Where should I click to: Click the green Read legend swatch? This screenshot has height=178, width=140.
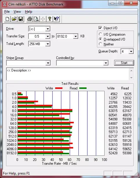click(83, 88)
